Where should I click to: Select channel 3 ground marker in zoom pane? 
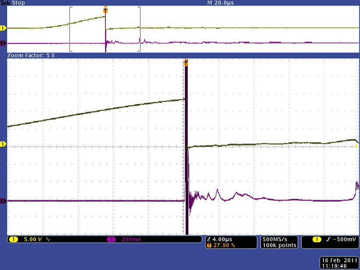point(3,201)
